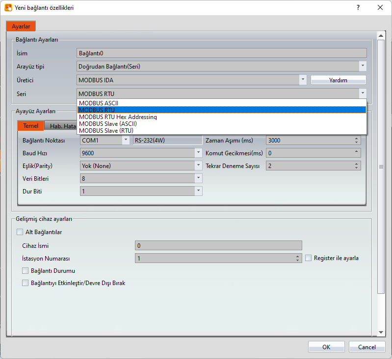Enable the Alt Bağlantılar checkbox
Viewport: 392px width, 359px height.
tap(20, 232)
